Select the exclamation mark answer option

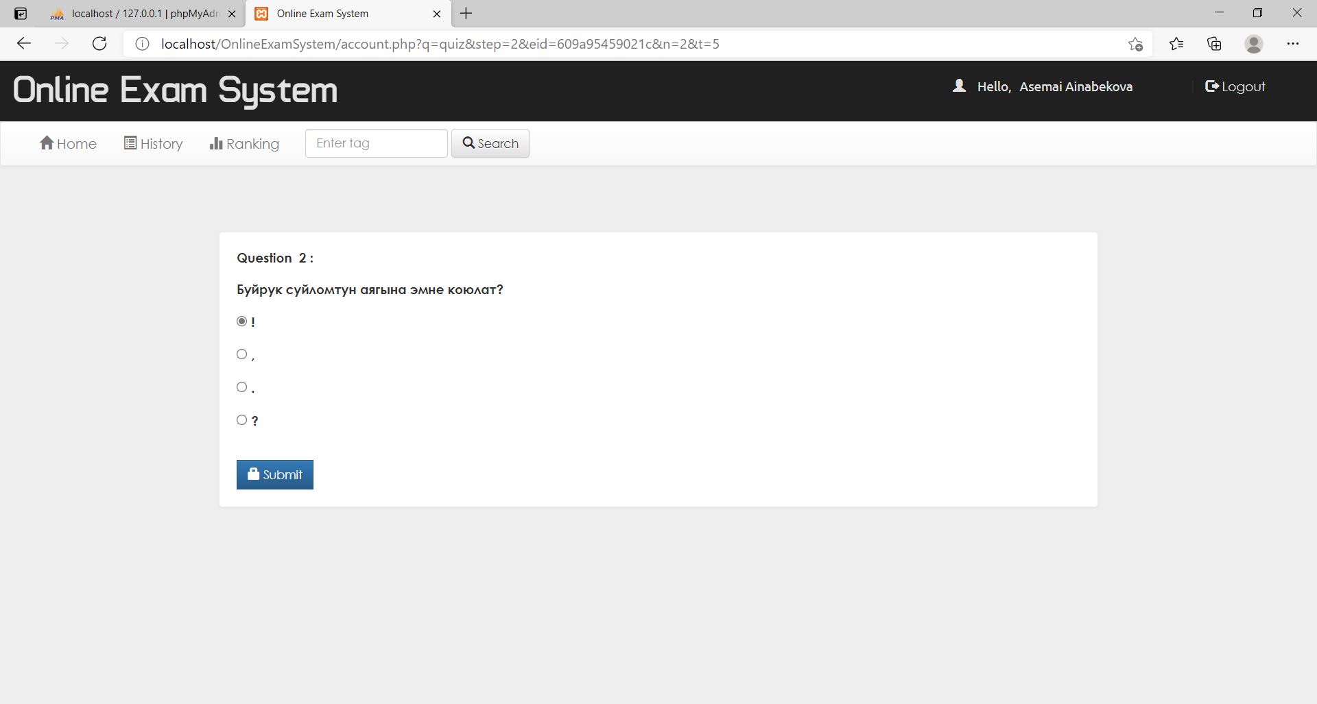(x=241, y=321)
